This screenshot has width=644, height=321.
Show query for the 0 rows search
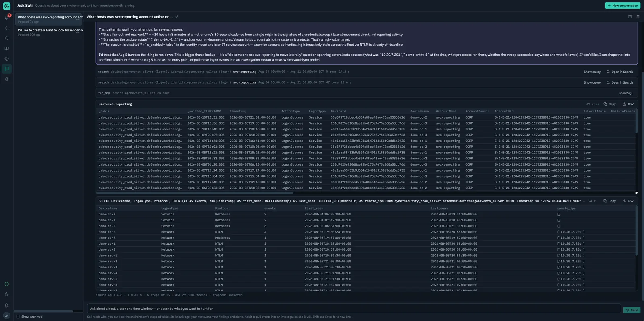(592, 72)
